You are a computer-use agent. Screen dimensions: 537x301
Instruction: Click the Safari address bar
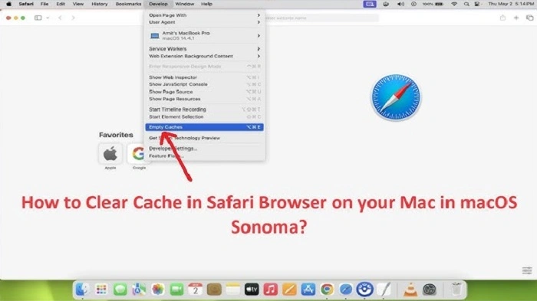322,18
